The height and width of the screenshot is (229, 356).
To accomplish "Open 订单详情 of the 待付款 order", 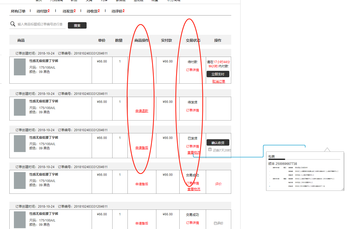I will [x=192, y=70].
